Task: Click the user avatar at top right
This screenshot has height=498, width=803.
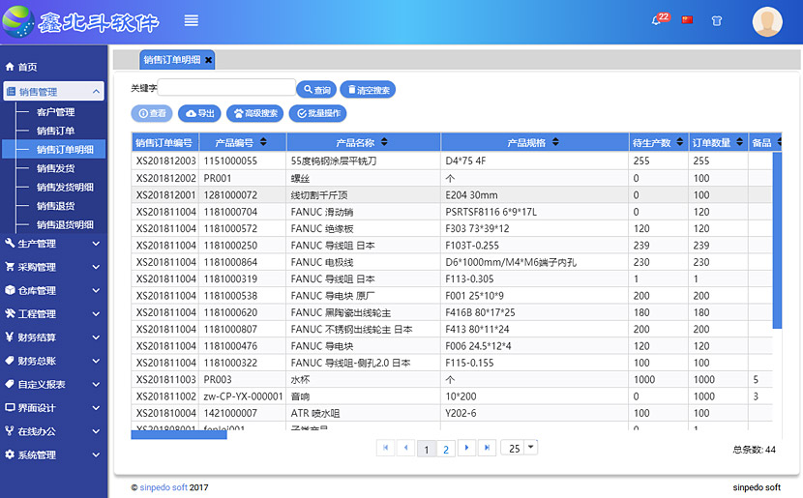Action: click(x=767, y=21)
